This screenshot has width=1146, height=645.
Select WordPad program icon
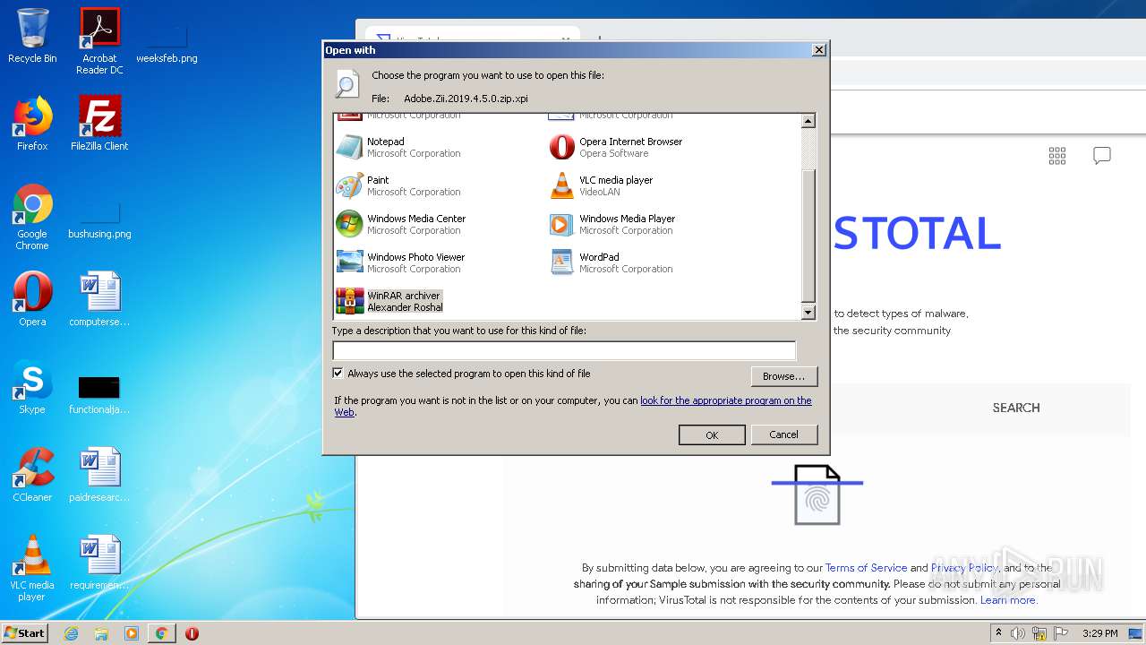pos(561,262)
